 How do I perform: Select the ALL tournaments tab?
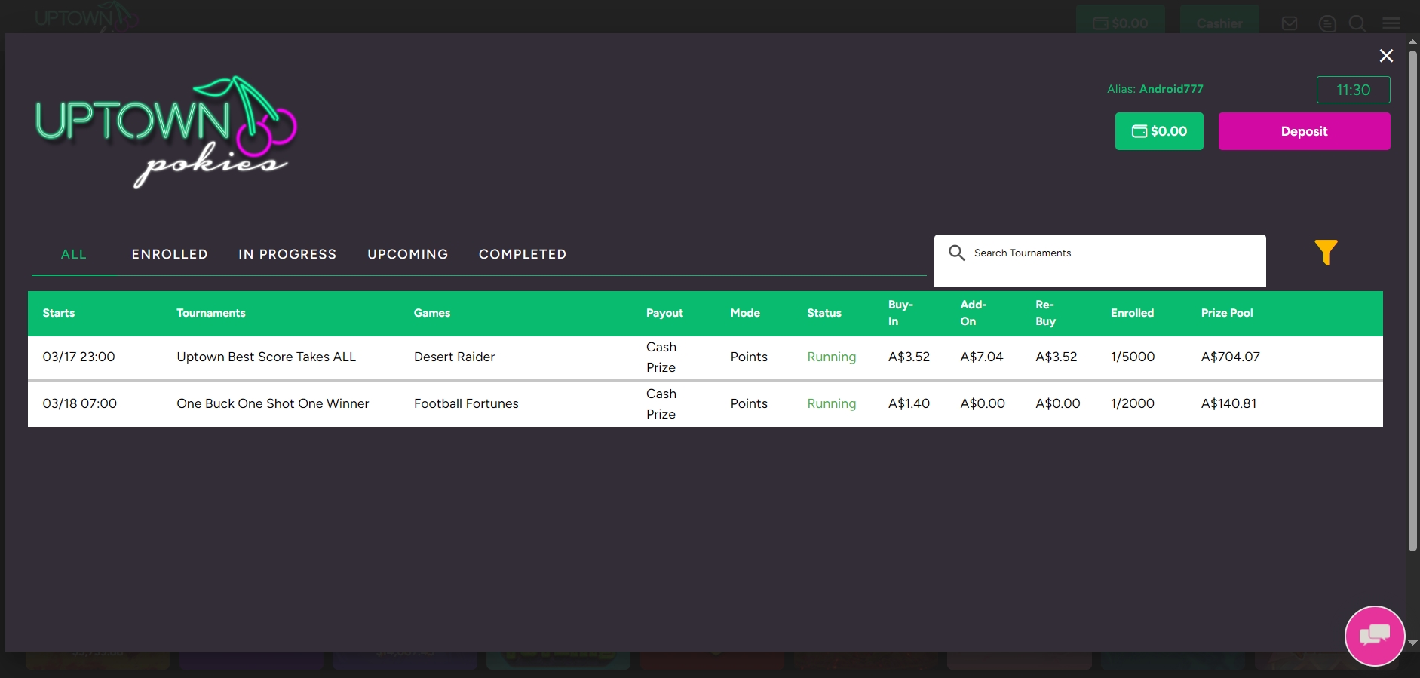pos(74,254)
